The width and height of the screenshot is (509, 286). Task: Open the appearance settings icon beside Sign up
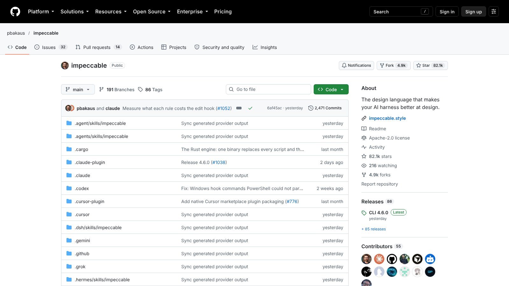click(494, 11)
